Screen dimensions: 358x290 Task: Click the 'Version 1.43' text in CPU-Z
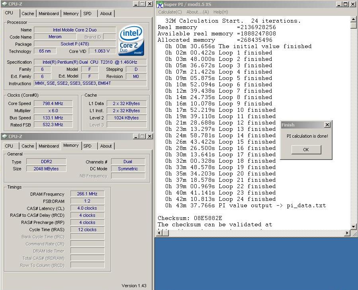point(134,286)
